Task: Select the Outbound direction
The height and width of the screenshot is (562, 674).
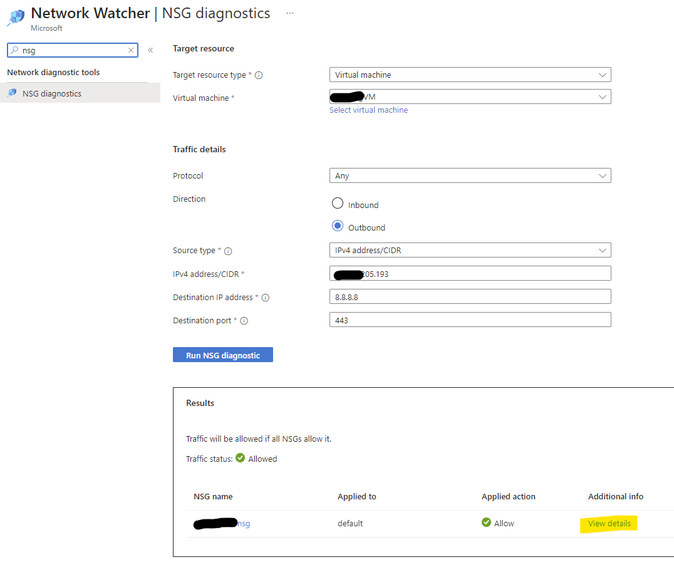Action: (x=338, y=226)
